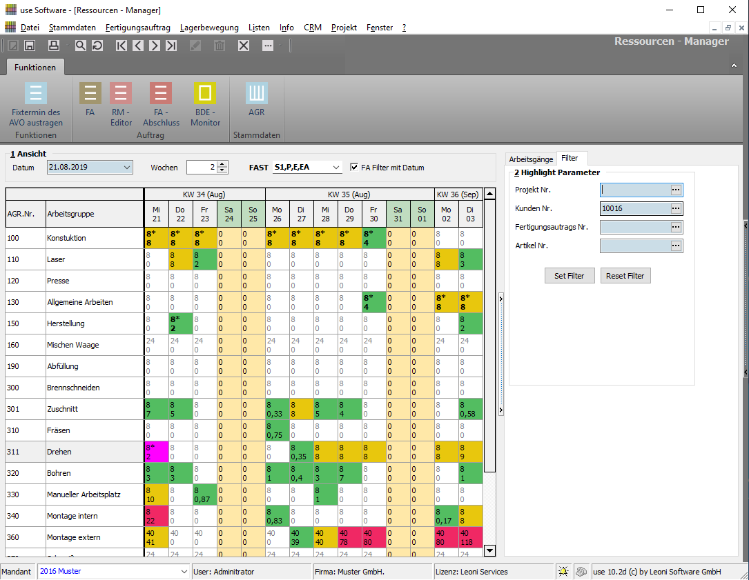Click the ellipsis toolbar icon
This screenshot has height=580, width=749.
268,46
